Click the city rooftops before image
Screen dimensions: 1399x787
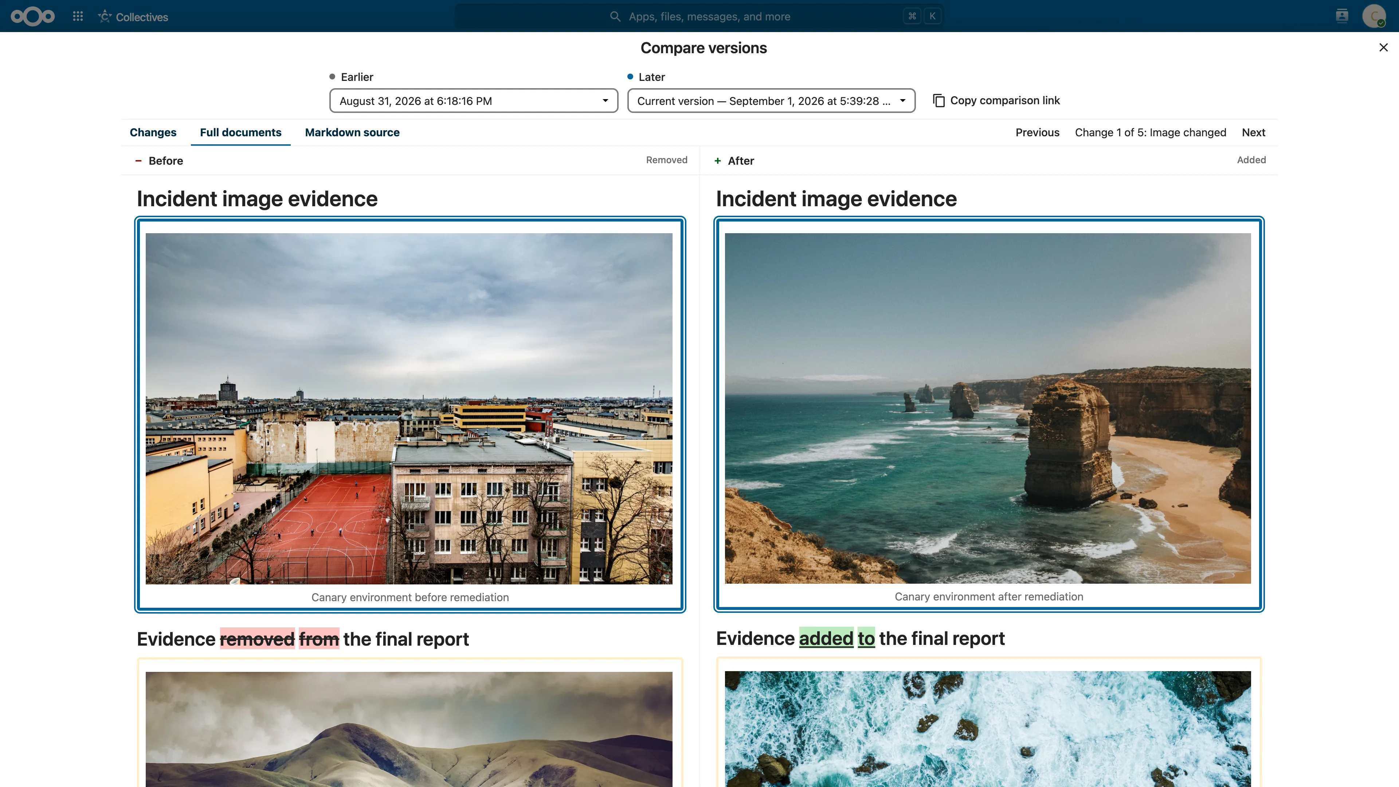click(409, 408)
